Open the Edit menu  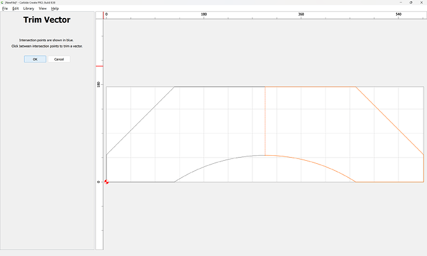pos(15,9)
